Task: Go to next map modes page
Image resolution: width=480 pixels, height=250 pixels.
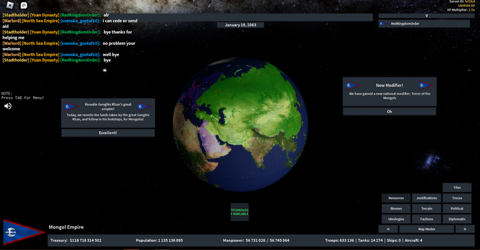Action: (x=465, y=229)
